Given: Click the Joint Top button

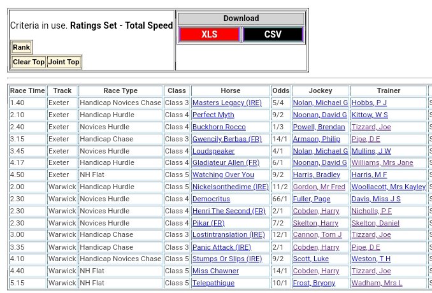Looking at the screenshot, I should coord(64,62).
